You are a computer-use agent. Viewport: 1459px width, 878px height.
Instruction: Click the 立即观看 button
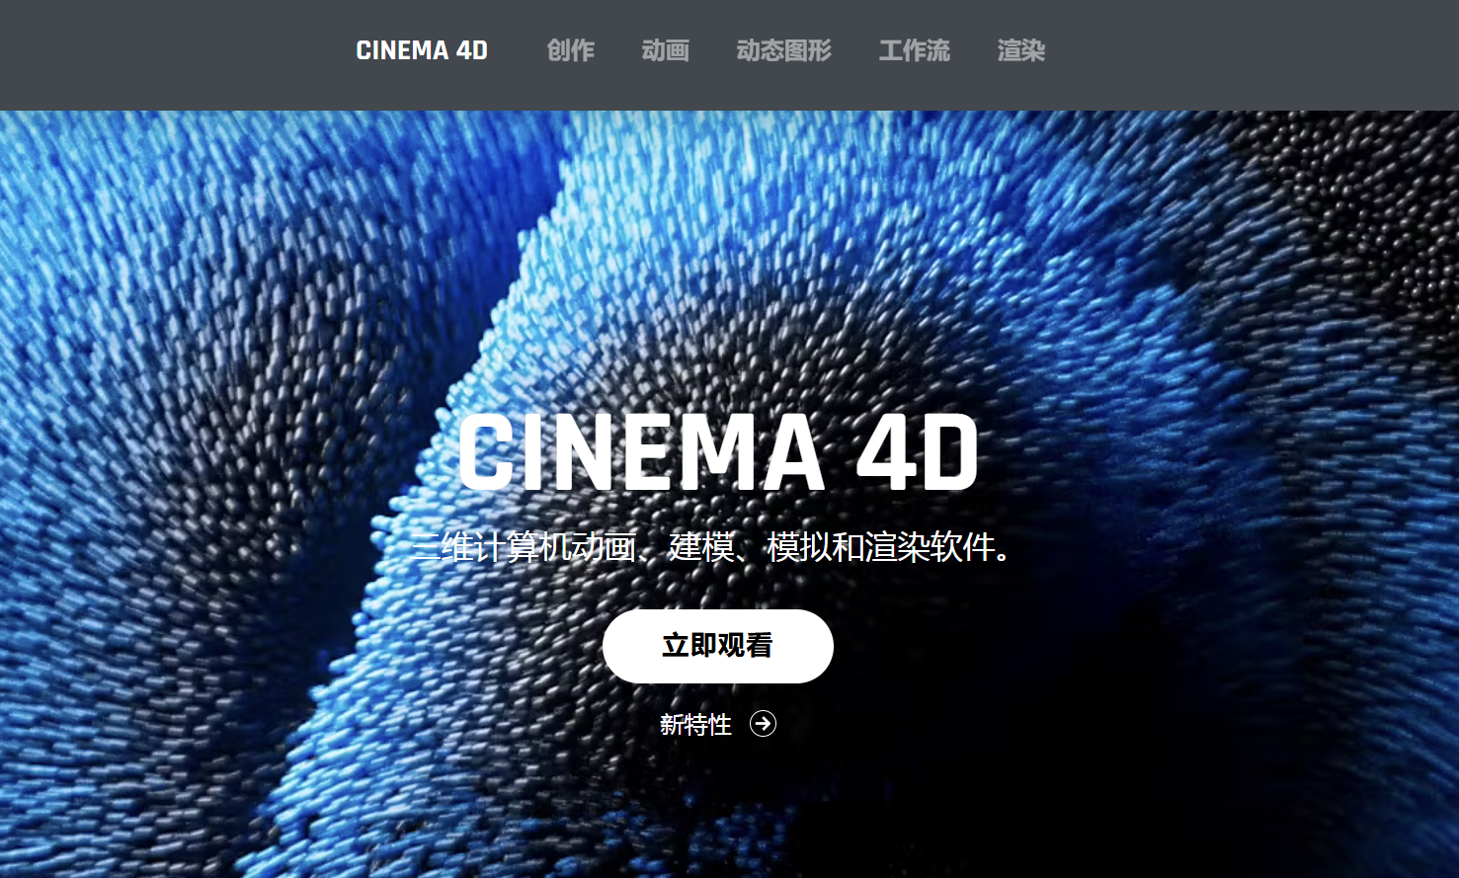pyautogui.click(x=718, y=646)
